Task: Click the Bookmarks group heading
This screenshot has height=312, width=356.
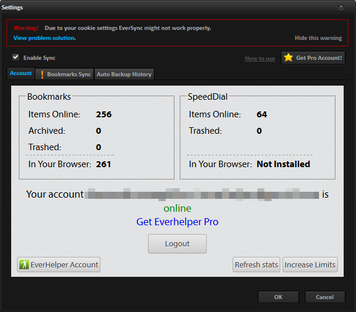Action: coord(49,97)
